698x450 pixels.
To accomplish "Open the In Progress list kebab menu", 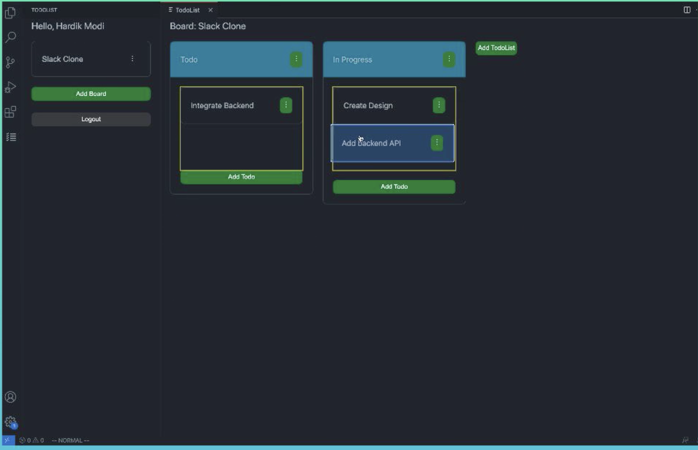I will pos(449,59).
